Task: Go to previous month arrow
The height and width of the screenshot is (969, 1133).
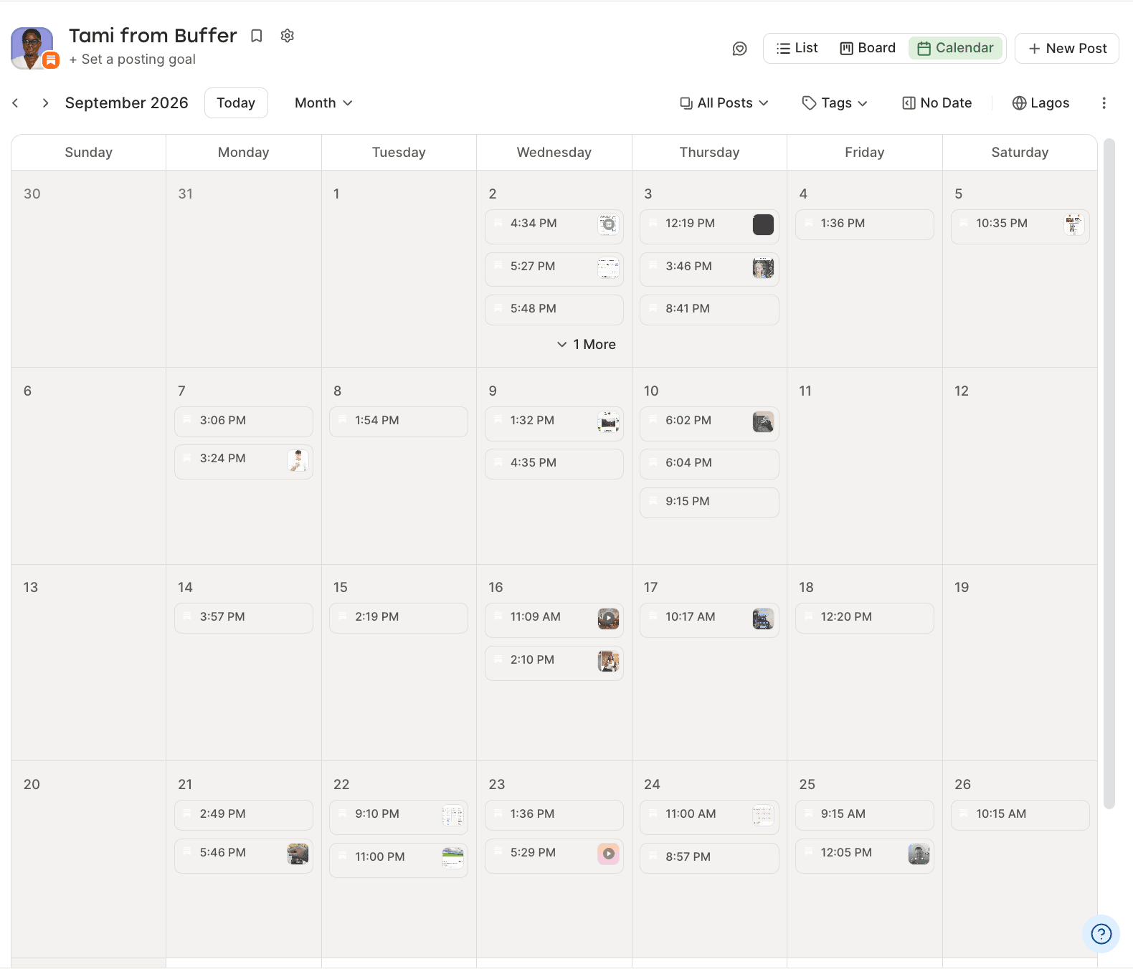Action: [x=16, y=103]
